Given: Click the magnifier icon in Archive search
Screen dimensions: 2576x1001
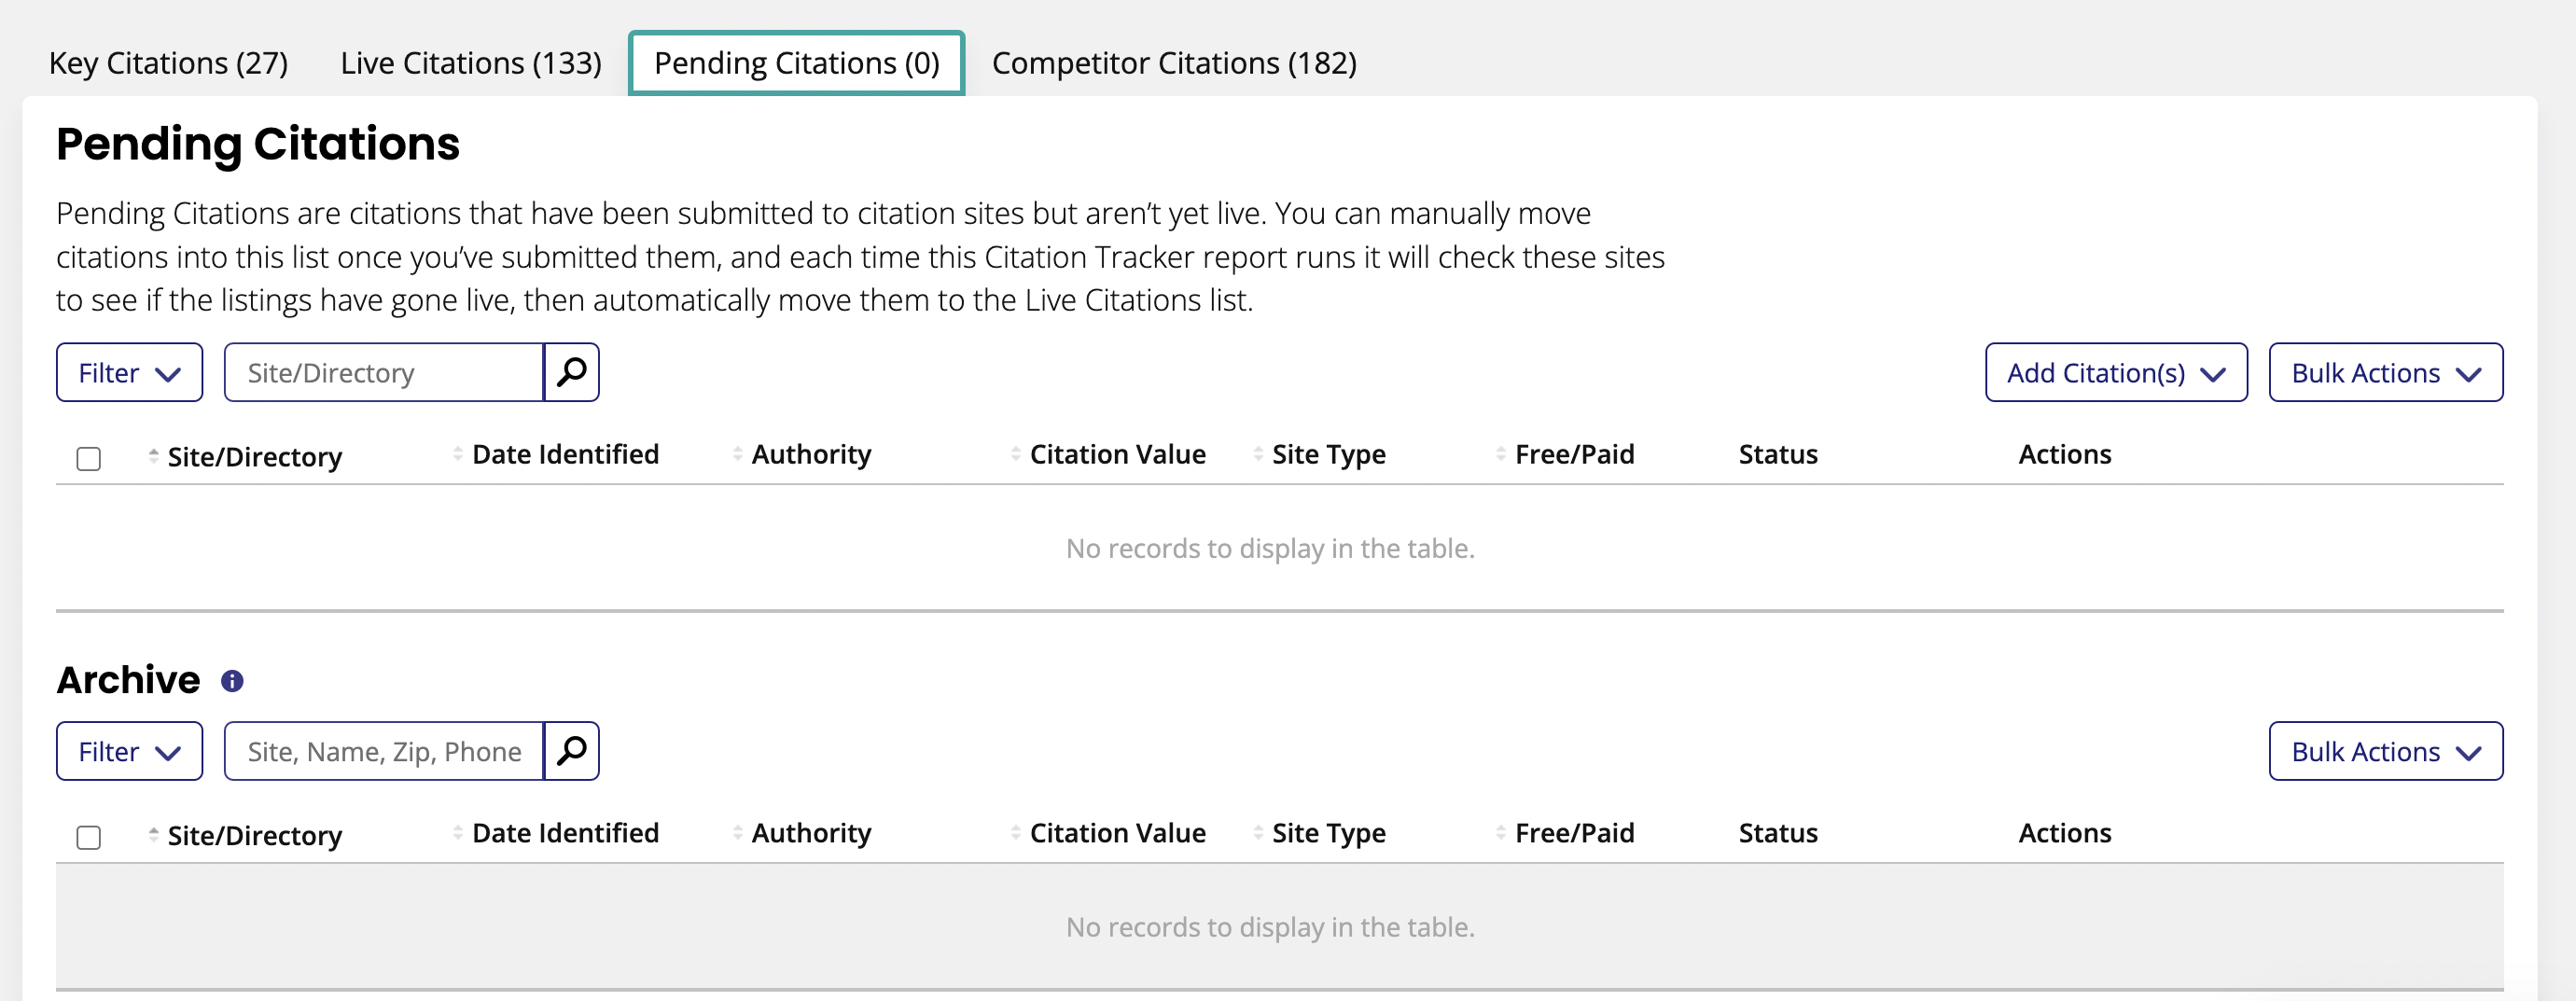Looking at the screenshot, I should coord(571,752).
